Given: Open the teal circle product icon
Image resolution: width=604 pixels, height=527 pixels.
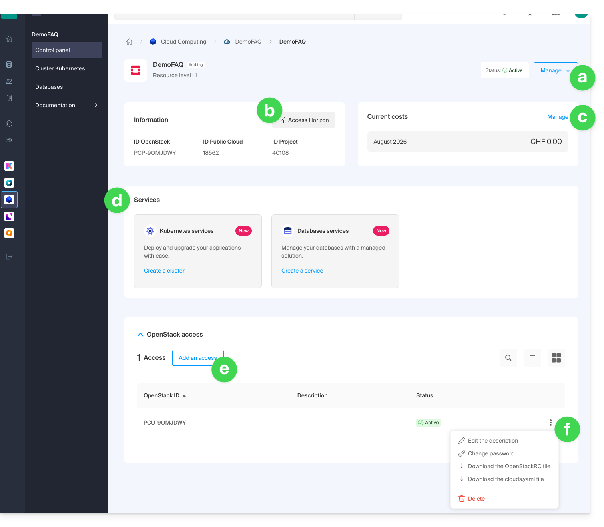Looking at the screenshot, I should pyautogui.click(x=9, y=183).
